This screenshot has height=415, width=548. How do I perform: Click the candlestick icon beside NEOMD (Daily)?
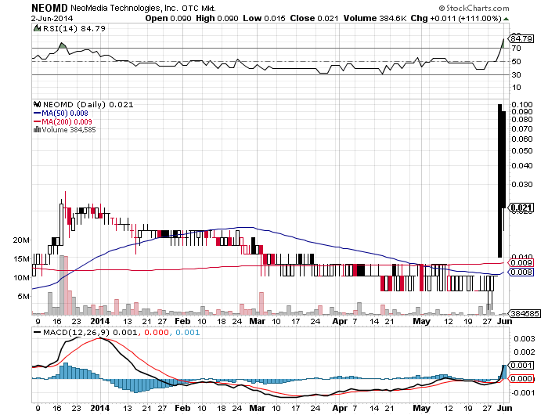[37, 104]
